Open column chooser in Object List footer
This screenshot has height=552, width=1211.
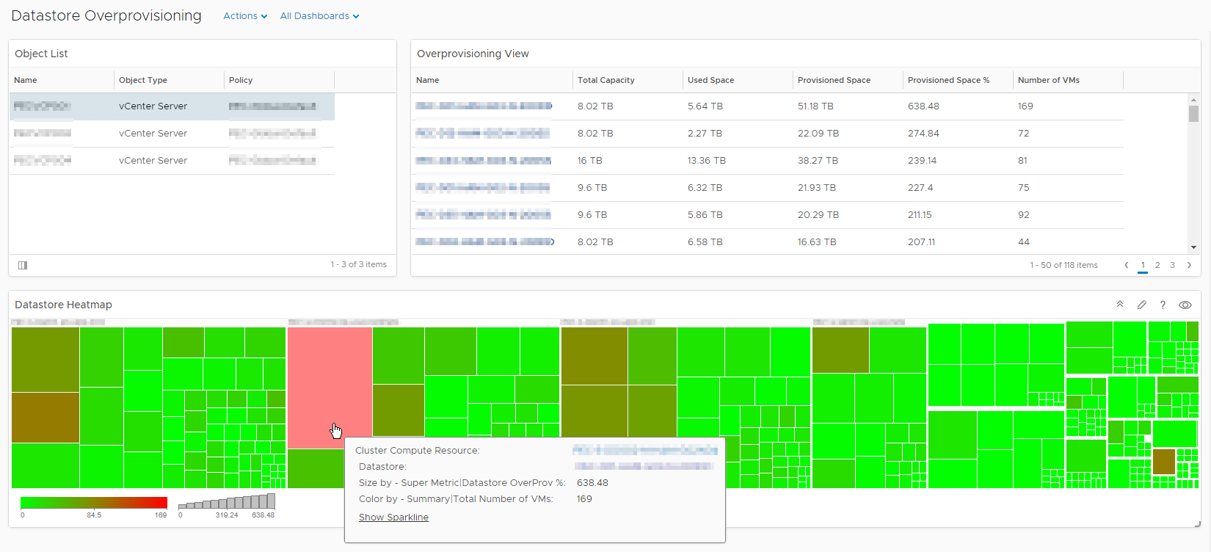[x=23, y=265]
